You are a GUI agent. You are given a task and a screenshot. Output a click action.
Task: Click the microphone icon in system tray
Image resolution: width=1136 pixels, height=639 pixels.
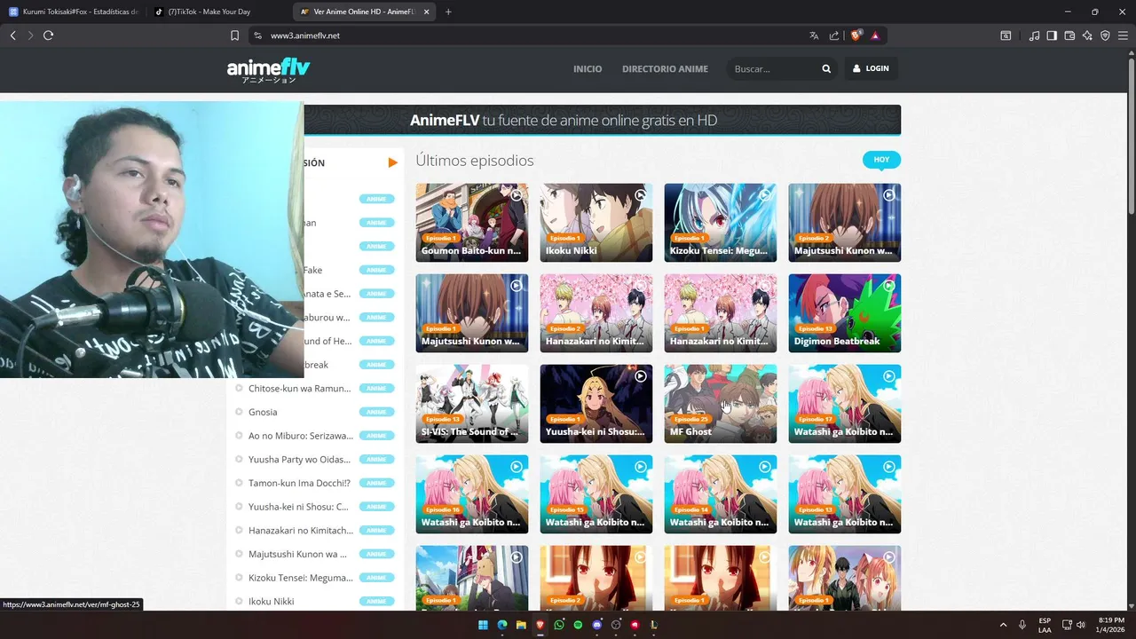coord(1022,625)
